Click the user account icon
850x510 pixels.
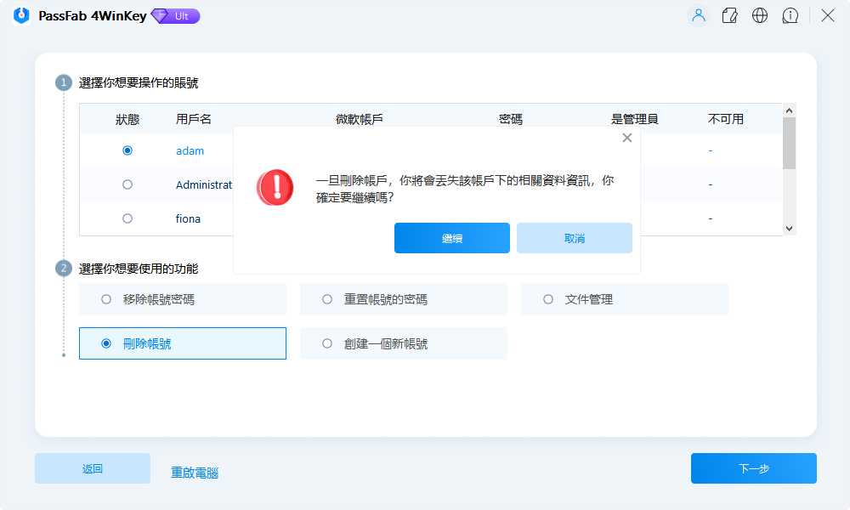698,14
